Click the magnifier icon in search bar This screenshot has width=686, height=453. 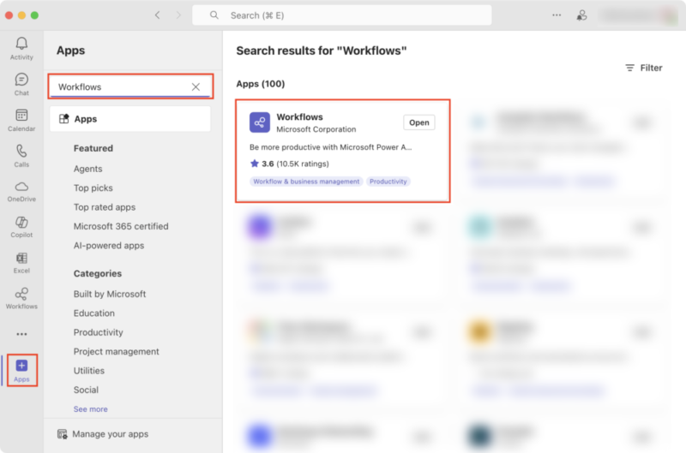pos(214,15)
